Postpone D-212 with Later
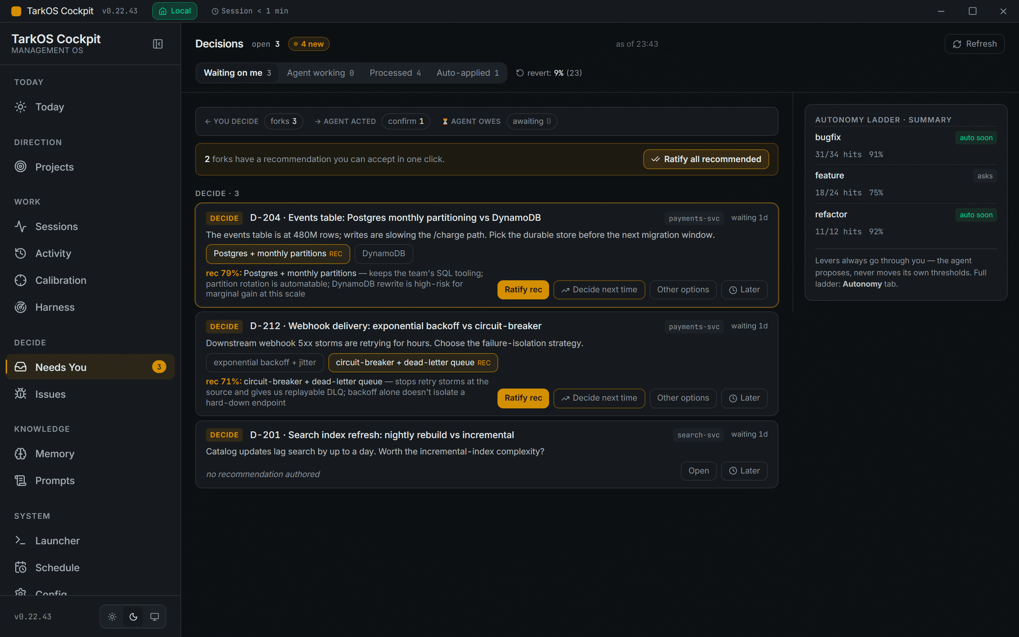 (744, 398)
